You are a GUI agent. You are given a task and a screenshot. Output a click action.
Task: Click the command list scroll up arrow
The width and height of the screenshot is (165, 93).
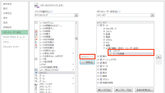[x=76, y=23]
